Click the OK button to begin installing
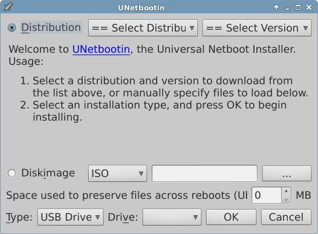This screenshot has width=318, height=234. (x=231, y=217)
